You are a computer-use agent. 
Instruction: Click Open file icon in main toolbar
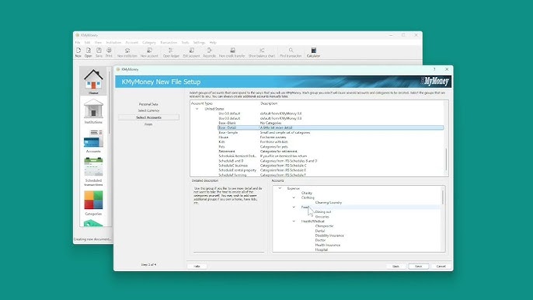(88, 52)
